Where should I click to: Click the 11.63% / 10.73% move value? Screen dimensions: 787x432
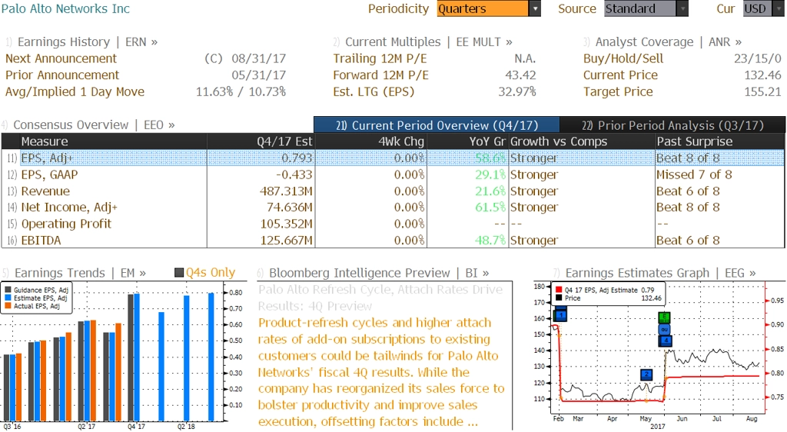[241, 91]
